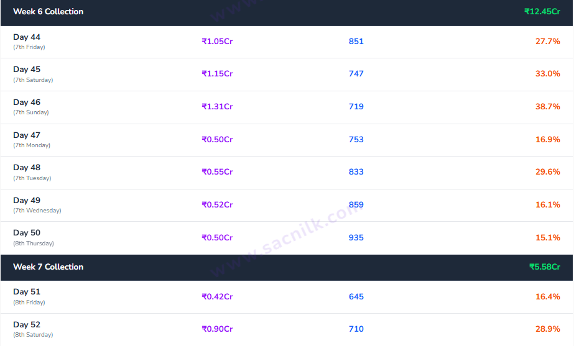Click the 38.7% occupancy figure
Image resolution: width=574 pixels, height=346 pixels.
click(x=548, y=106)
